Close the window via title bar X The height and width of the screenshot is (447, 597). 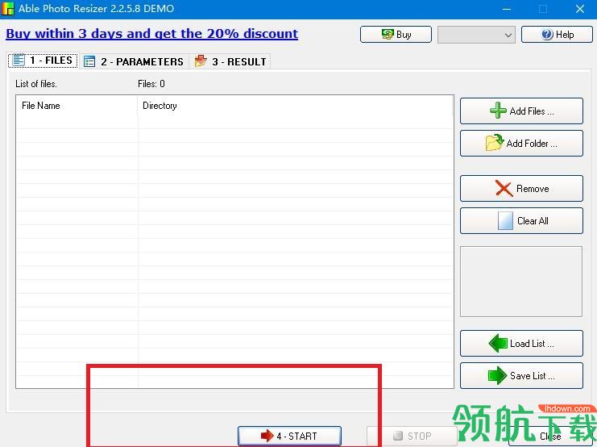click(x=579, y=9)
